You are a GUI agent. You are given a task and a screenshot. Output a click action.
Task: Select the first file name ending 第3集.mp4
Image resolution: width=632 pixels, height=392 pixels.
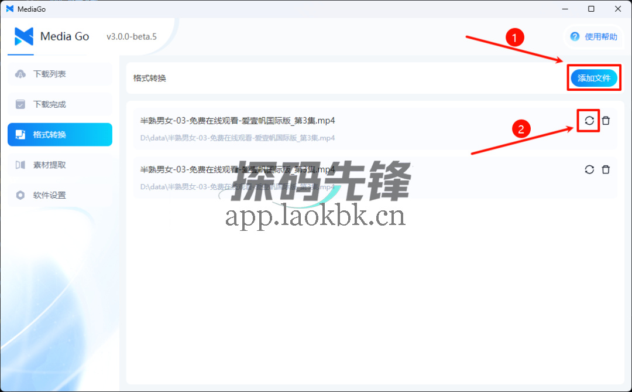(x=238, y=121)
